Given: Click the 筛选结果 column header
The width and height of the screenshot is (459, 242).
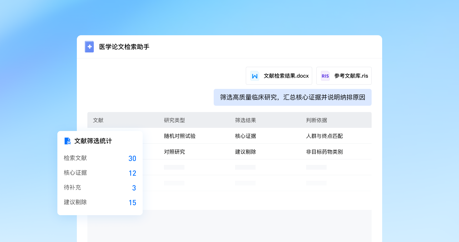Looking at the screenshot, I should coord(246,120).
